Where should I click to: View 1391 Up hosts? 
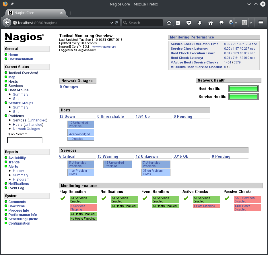pos(143,117)
